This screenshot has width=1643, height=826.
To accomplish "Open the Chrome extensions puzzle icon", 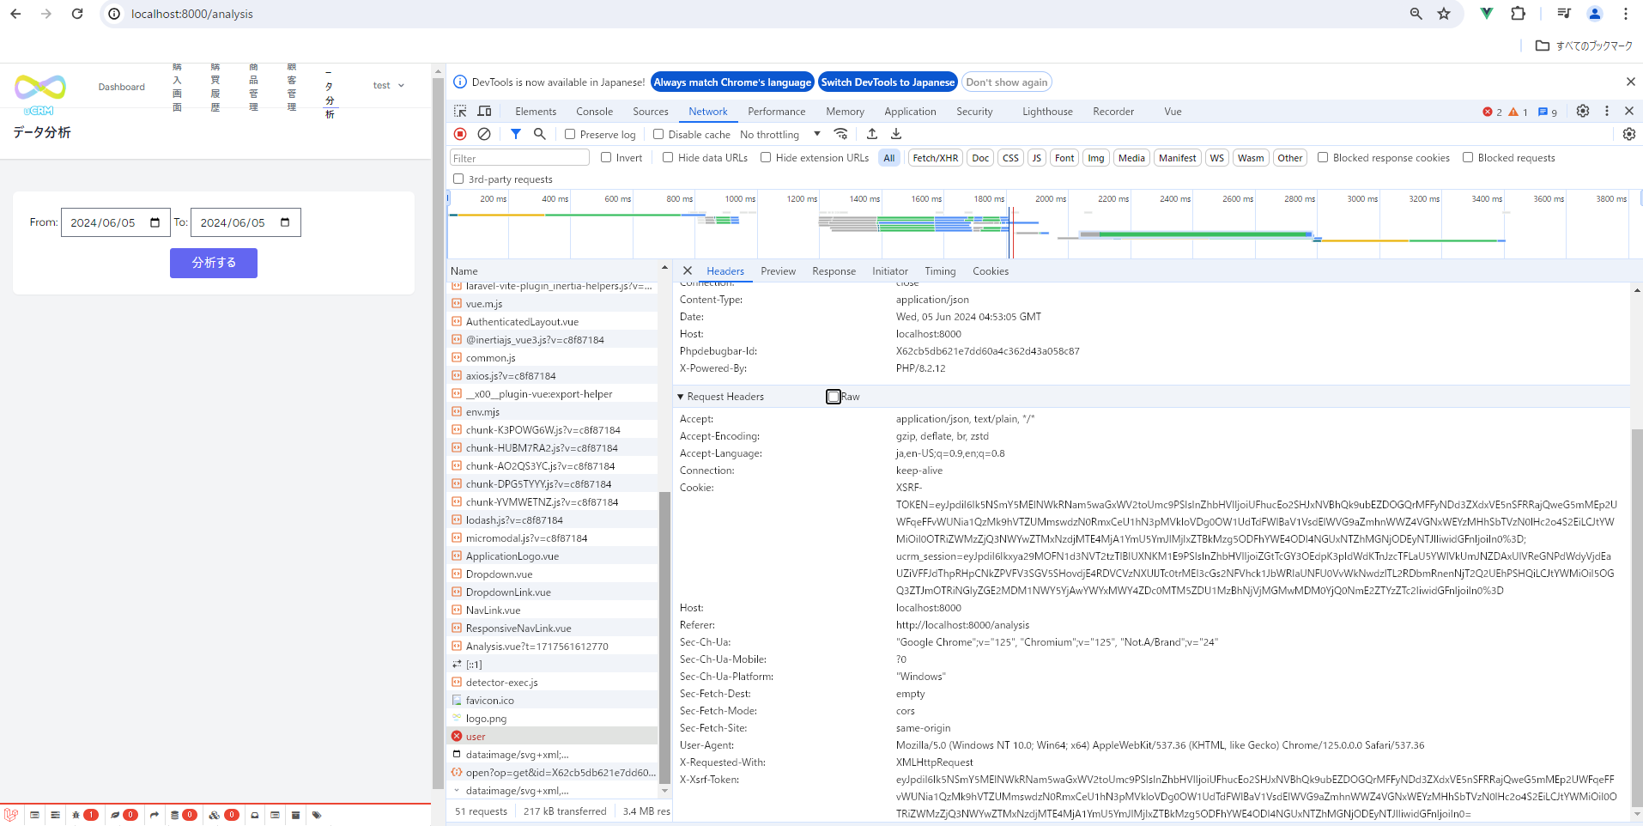I will point(1518,14).
